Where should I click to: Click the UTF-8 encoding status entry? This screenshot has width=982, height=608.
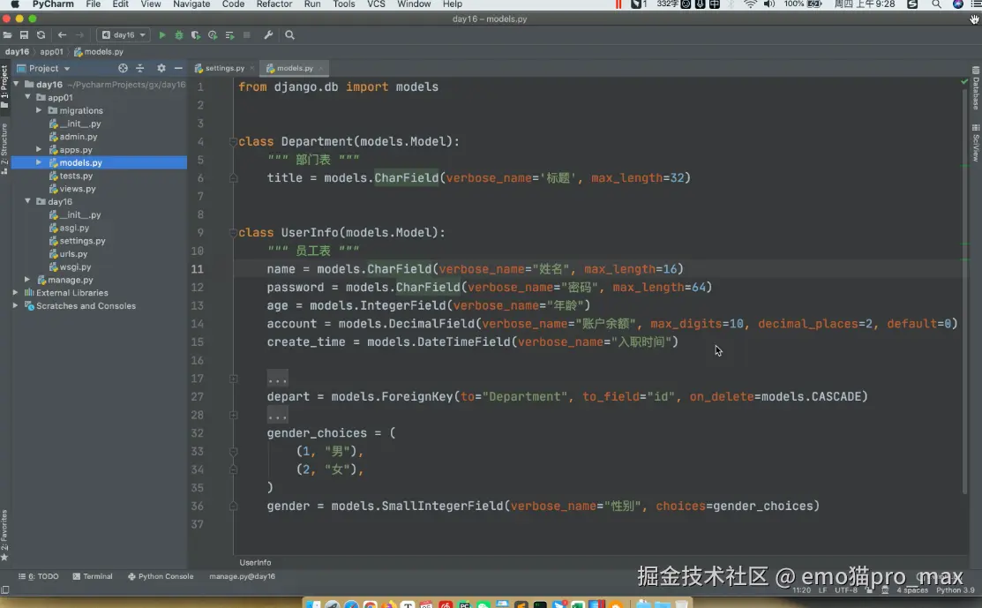(x=845, y=589)
